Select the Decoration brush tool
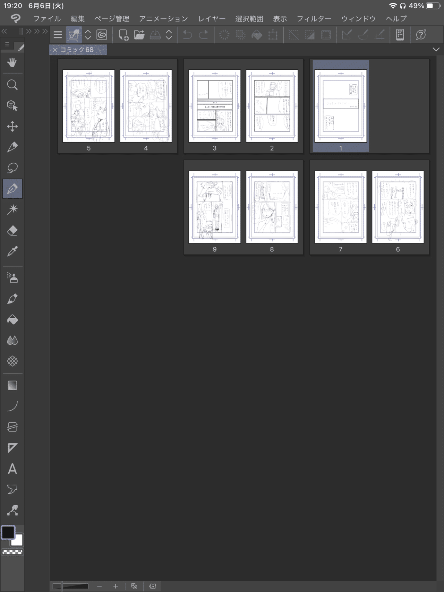Screen dimensions: 444x592 coord(12,299)
